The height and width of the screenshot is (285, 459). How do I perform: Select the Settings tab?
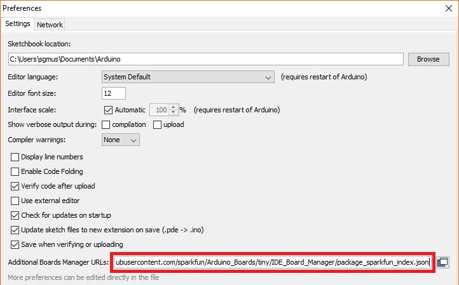[x=18, y=24]
